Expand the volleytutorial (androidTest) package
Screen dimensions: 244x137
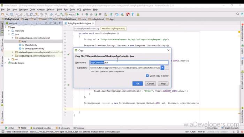pos(13,52)
